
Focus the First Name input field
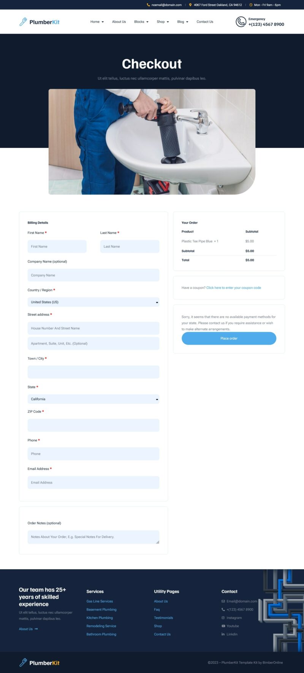pyautogui.click(x=57, y=247)
